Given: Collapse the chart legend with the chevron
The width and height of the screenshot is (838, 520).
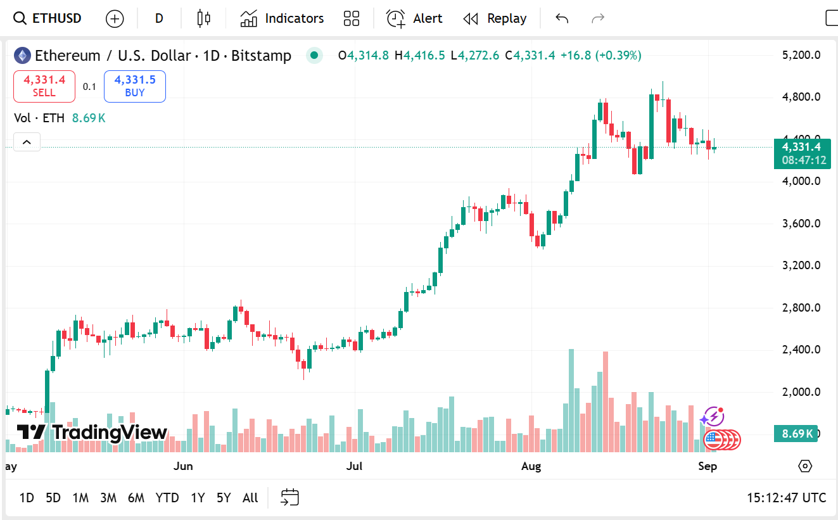Looking at the screenshot, I should tap(27, 142).
